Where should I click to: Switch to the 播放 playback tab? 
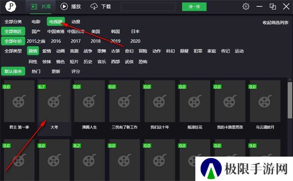[71, 6]
